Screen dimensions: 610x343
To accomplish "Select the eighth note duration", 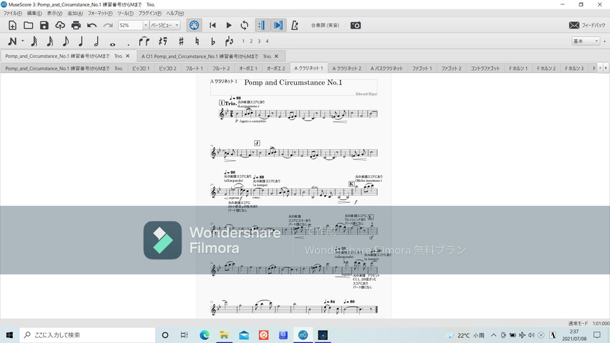I will pos(65,41).
